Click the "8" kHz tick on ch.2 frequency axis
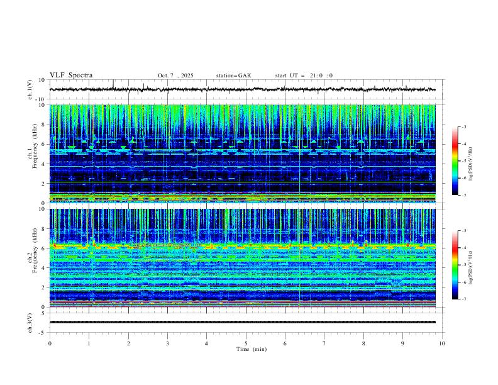The width and height of the screenshot is (498, 385). pos(43,229)
